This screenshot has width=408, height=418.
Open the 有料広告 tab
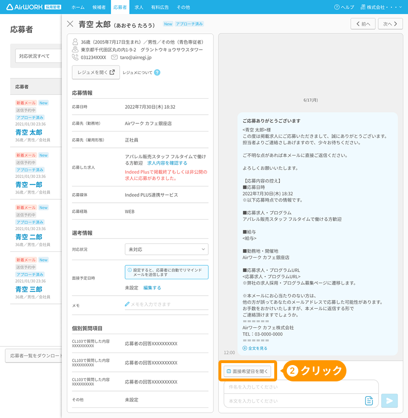pos(160,7)
